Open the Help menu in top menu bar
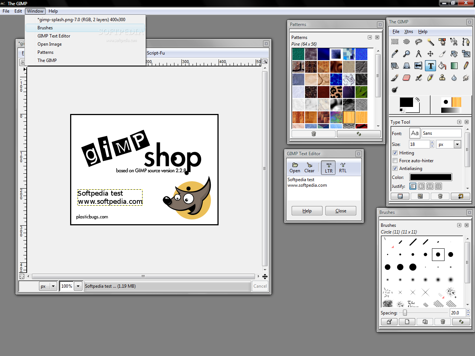This screenshot has height=356, width=475. (53, 11)
